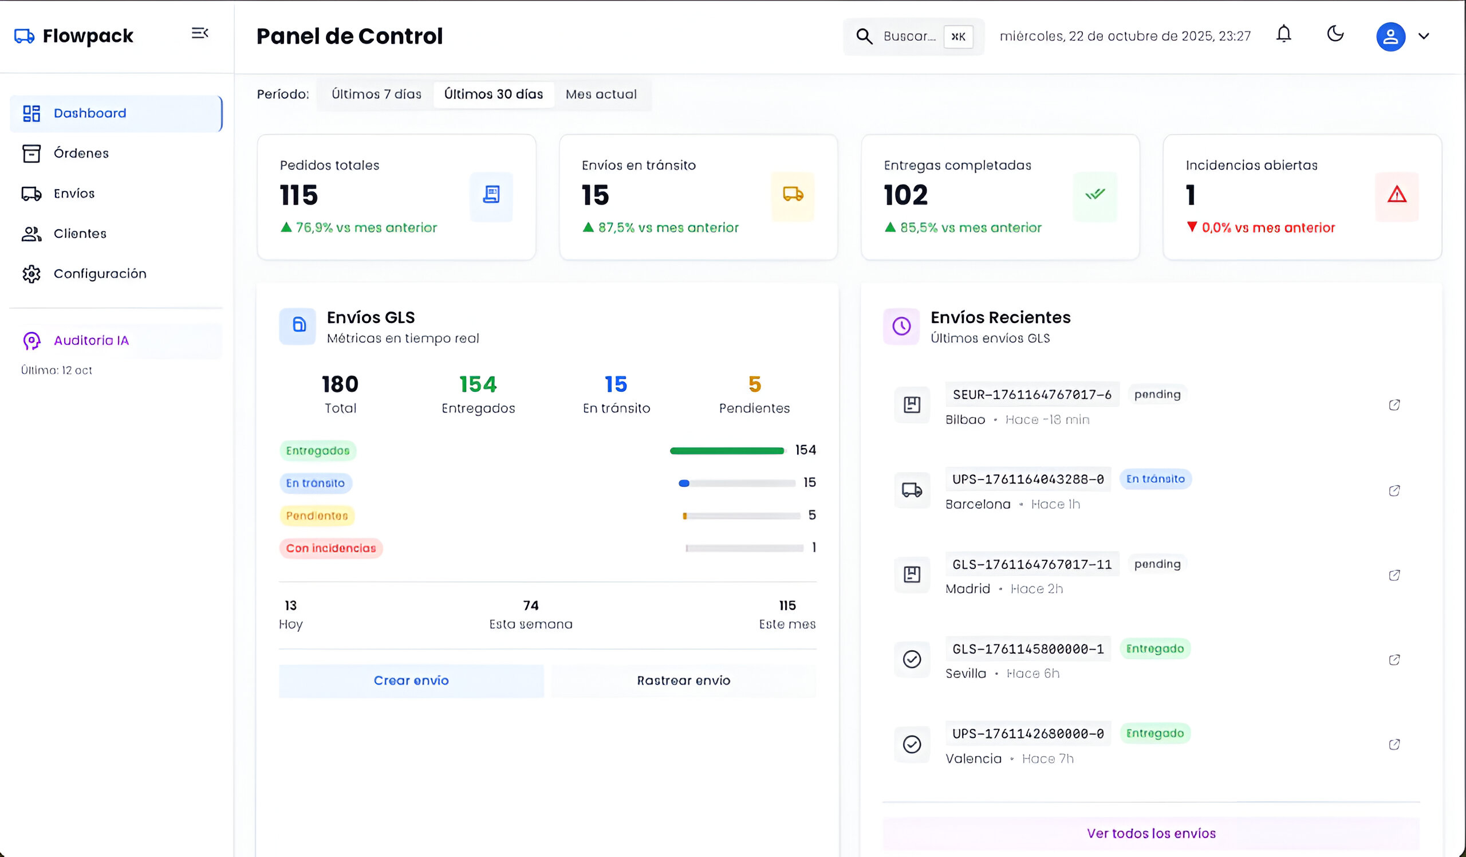Open Auditoría IA in the sidebar

point(91,341)
